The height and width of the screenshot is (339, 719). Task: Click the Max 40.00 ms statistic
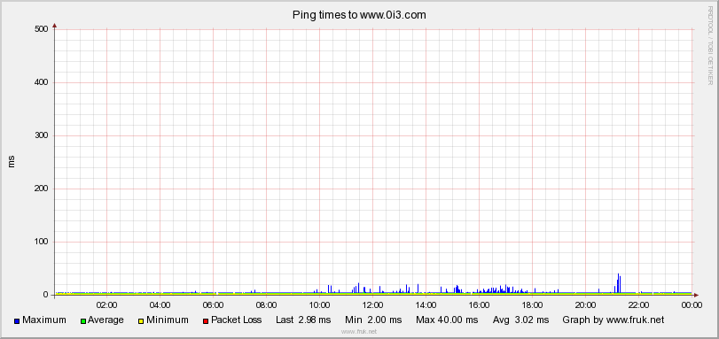[x=447, y=320]
